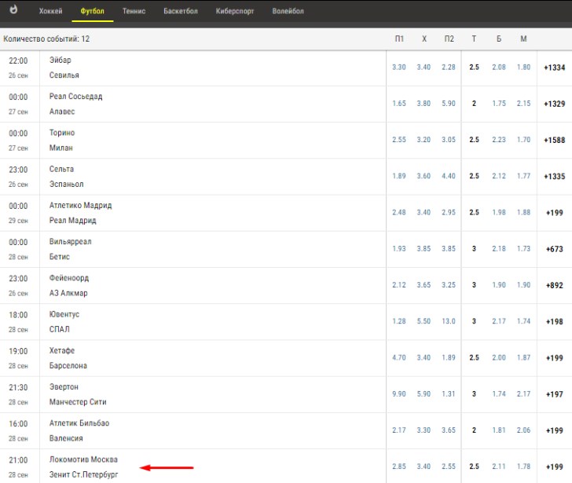The height and width of the screenshot is (483, 572).
Task: Open Локомотив Москва vs Зенит match
Action: (83, 467)
